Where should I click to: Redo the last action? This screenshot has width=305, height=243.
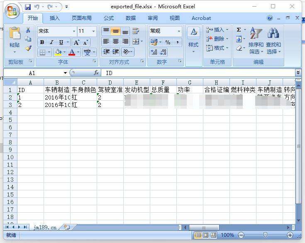click(50, 7)
